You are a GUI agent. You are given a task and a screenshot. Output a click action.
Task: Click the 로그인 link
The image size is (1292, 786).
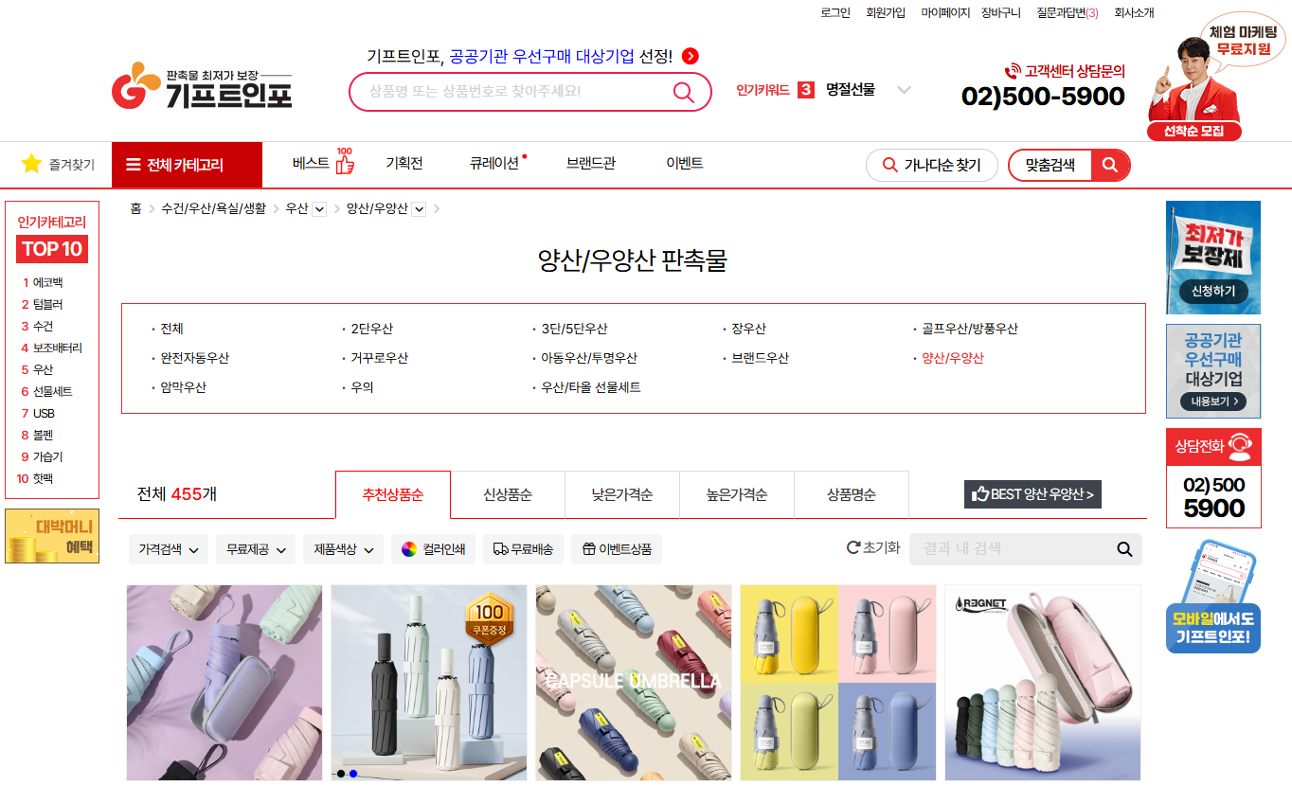pyautogui.click(x=835, y=13)
